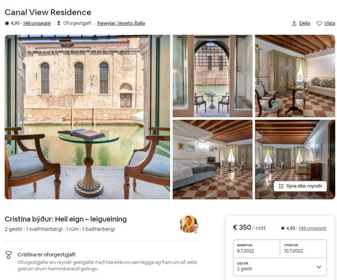
Task: Open the bedroom with canopy bed photo
Action: pos(212,159)
